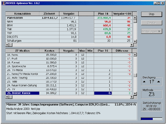
Task: Select the DSK/DTS row label
Action: click(12, 37)
